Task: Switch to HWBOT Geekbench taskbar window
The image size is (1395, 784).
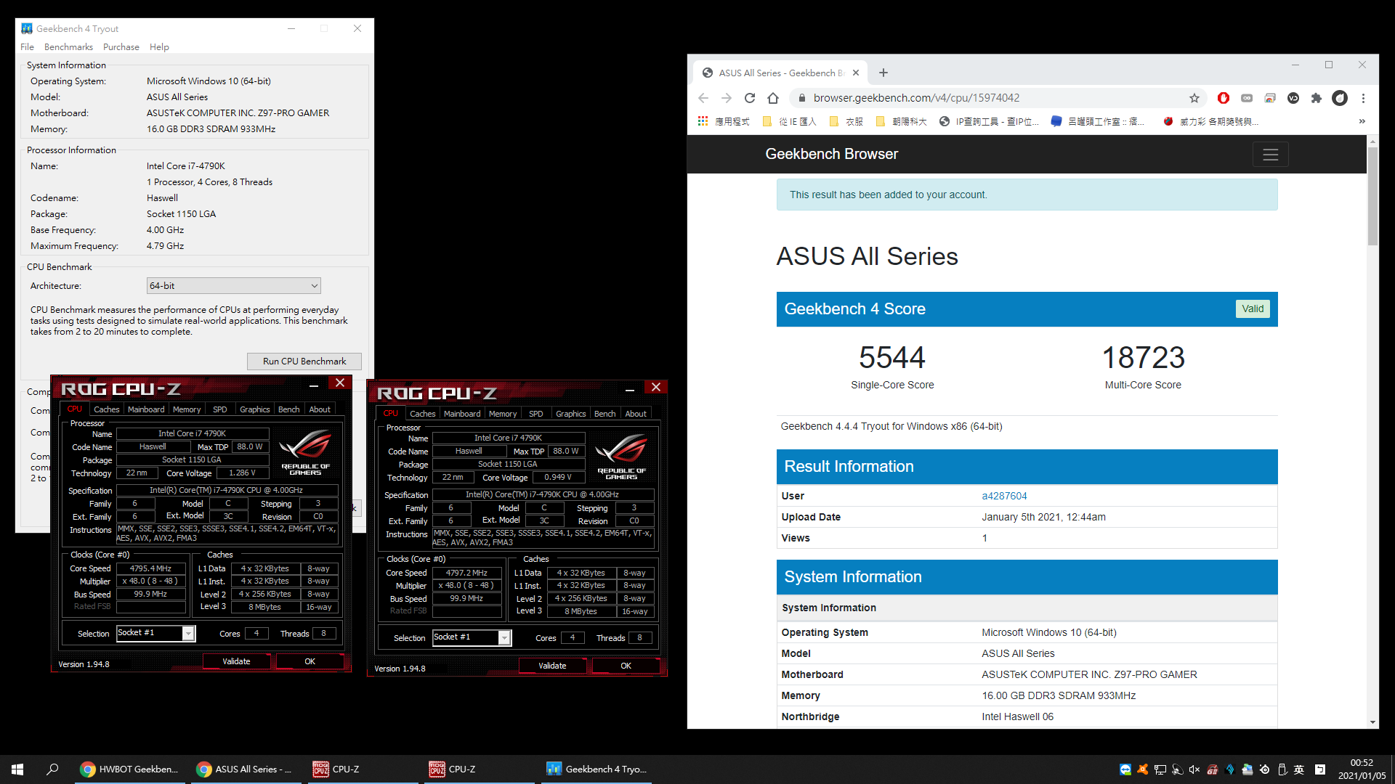Action: 129,769
